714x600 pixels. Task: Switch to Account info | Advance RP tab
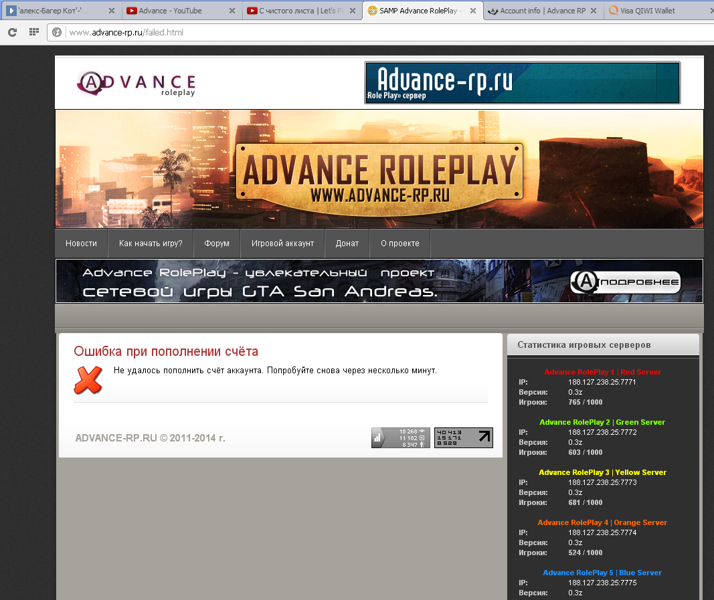[542, 11]
